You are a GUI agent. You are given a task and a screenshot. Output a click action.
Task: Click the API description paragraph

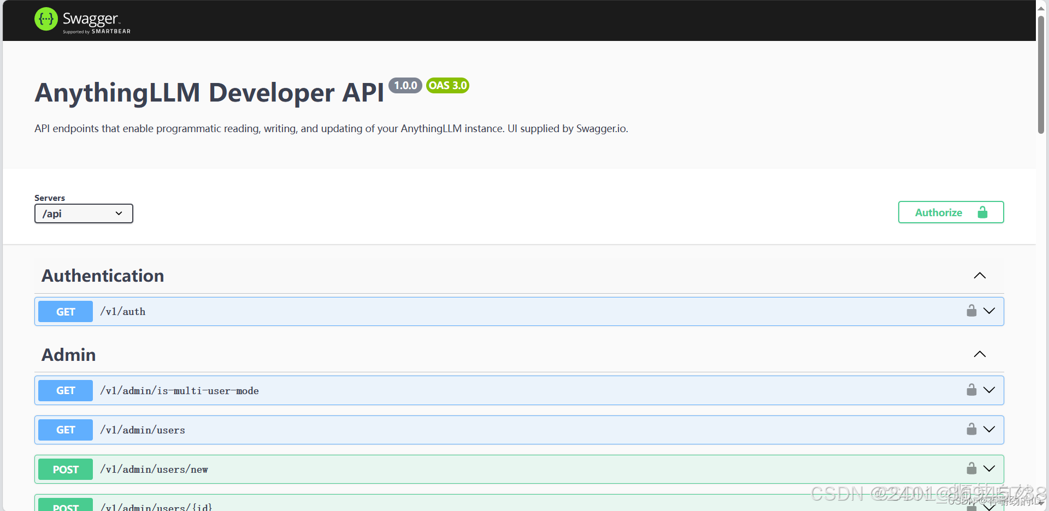point(331,129)
